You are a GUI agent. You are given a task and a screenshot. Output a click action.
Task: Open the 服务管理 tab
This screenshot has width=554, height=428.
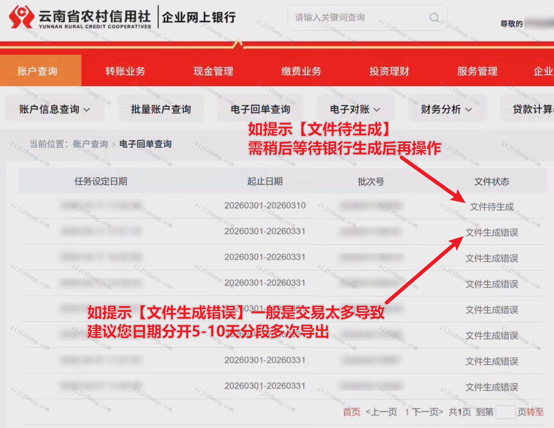(477, 71)
